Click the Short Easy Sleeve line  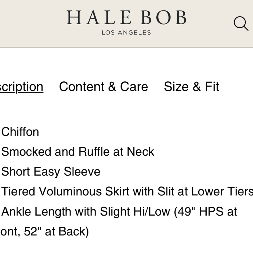(x=51, y=172)
